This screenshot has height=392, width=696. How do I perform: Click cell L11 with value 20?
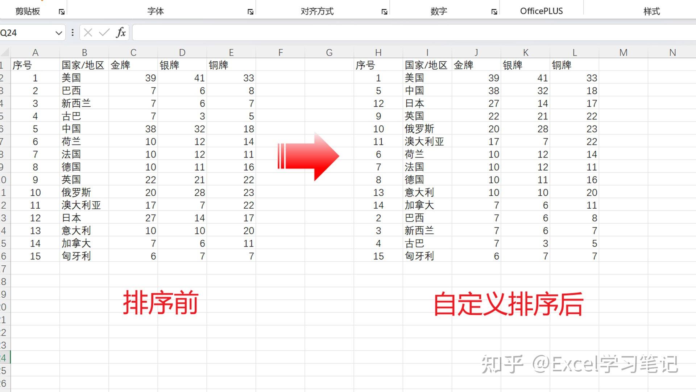[574, 192]
